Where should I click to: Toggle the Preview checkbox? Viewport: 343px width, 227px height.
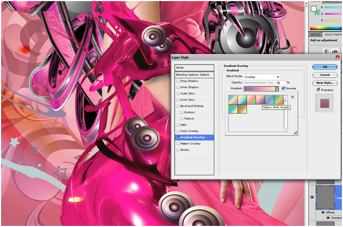point(318,90)
